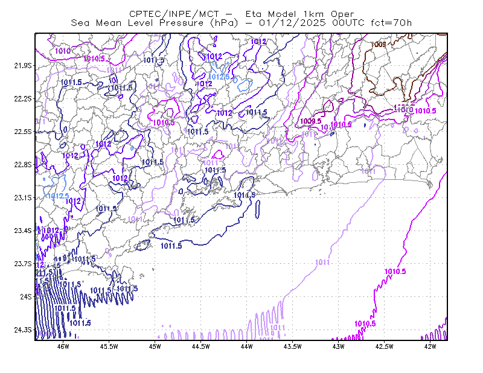Image resolution: width=483 pixels, height=373 pixels.
Task: Click the 1011.5 label south of coastline
Action: coord(171,246)
